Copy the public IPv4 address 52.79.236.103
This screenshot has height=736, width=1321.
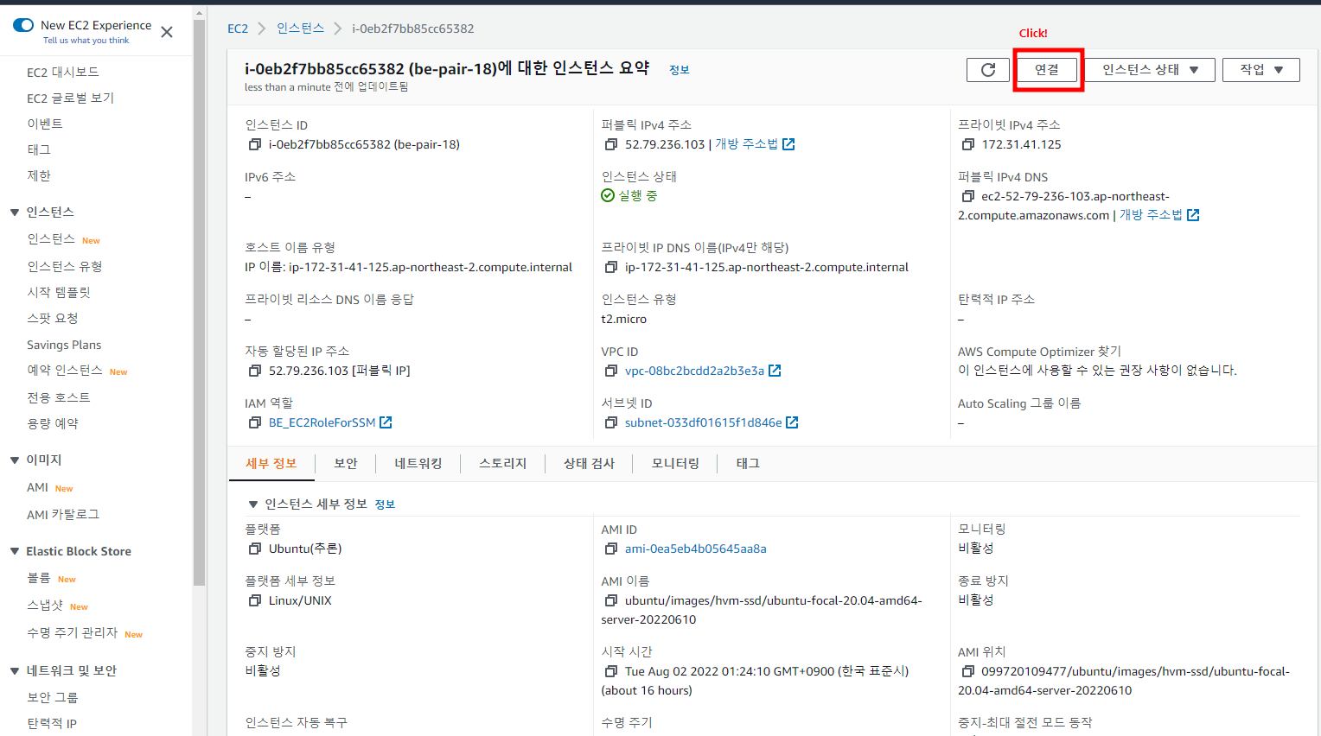point(611,145)
